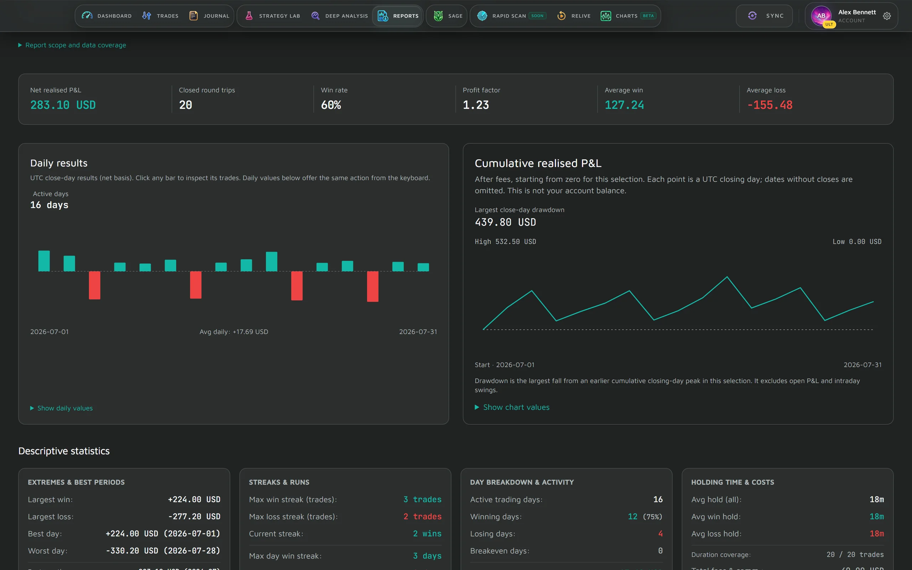Click first green bar in Daily results
The width and height of the screenshot is (912, 570).
click(x=44, y=261)
